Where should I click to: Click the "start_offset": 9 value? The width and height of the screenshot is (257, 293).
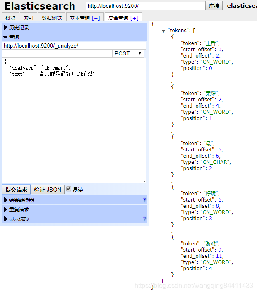point(220,250)
